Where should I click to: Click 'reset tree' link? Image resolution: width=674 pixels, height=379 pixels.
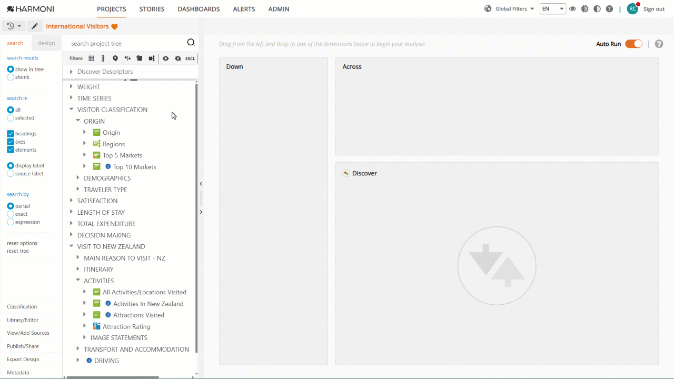click(18, 251)
